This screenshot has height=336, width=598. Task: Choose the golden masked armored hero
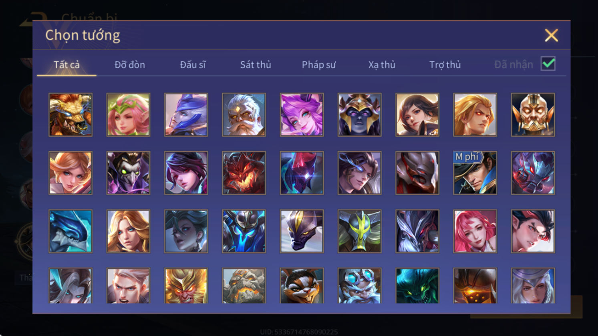coord(533,115)
